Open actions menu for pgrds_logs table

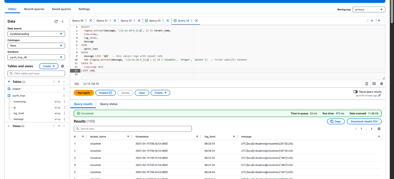[x=64, y=96]
